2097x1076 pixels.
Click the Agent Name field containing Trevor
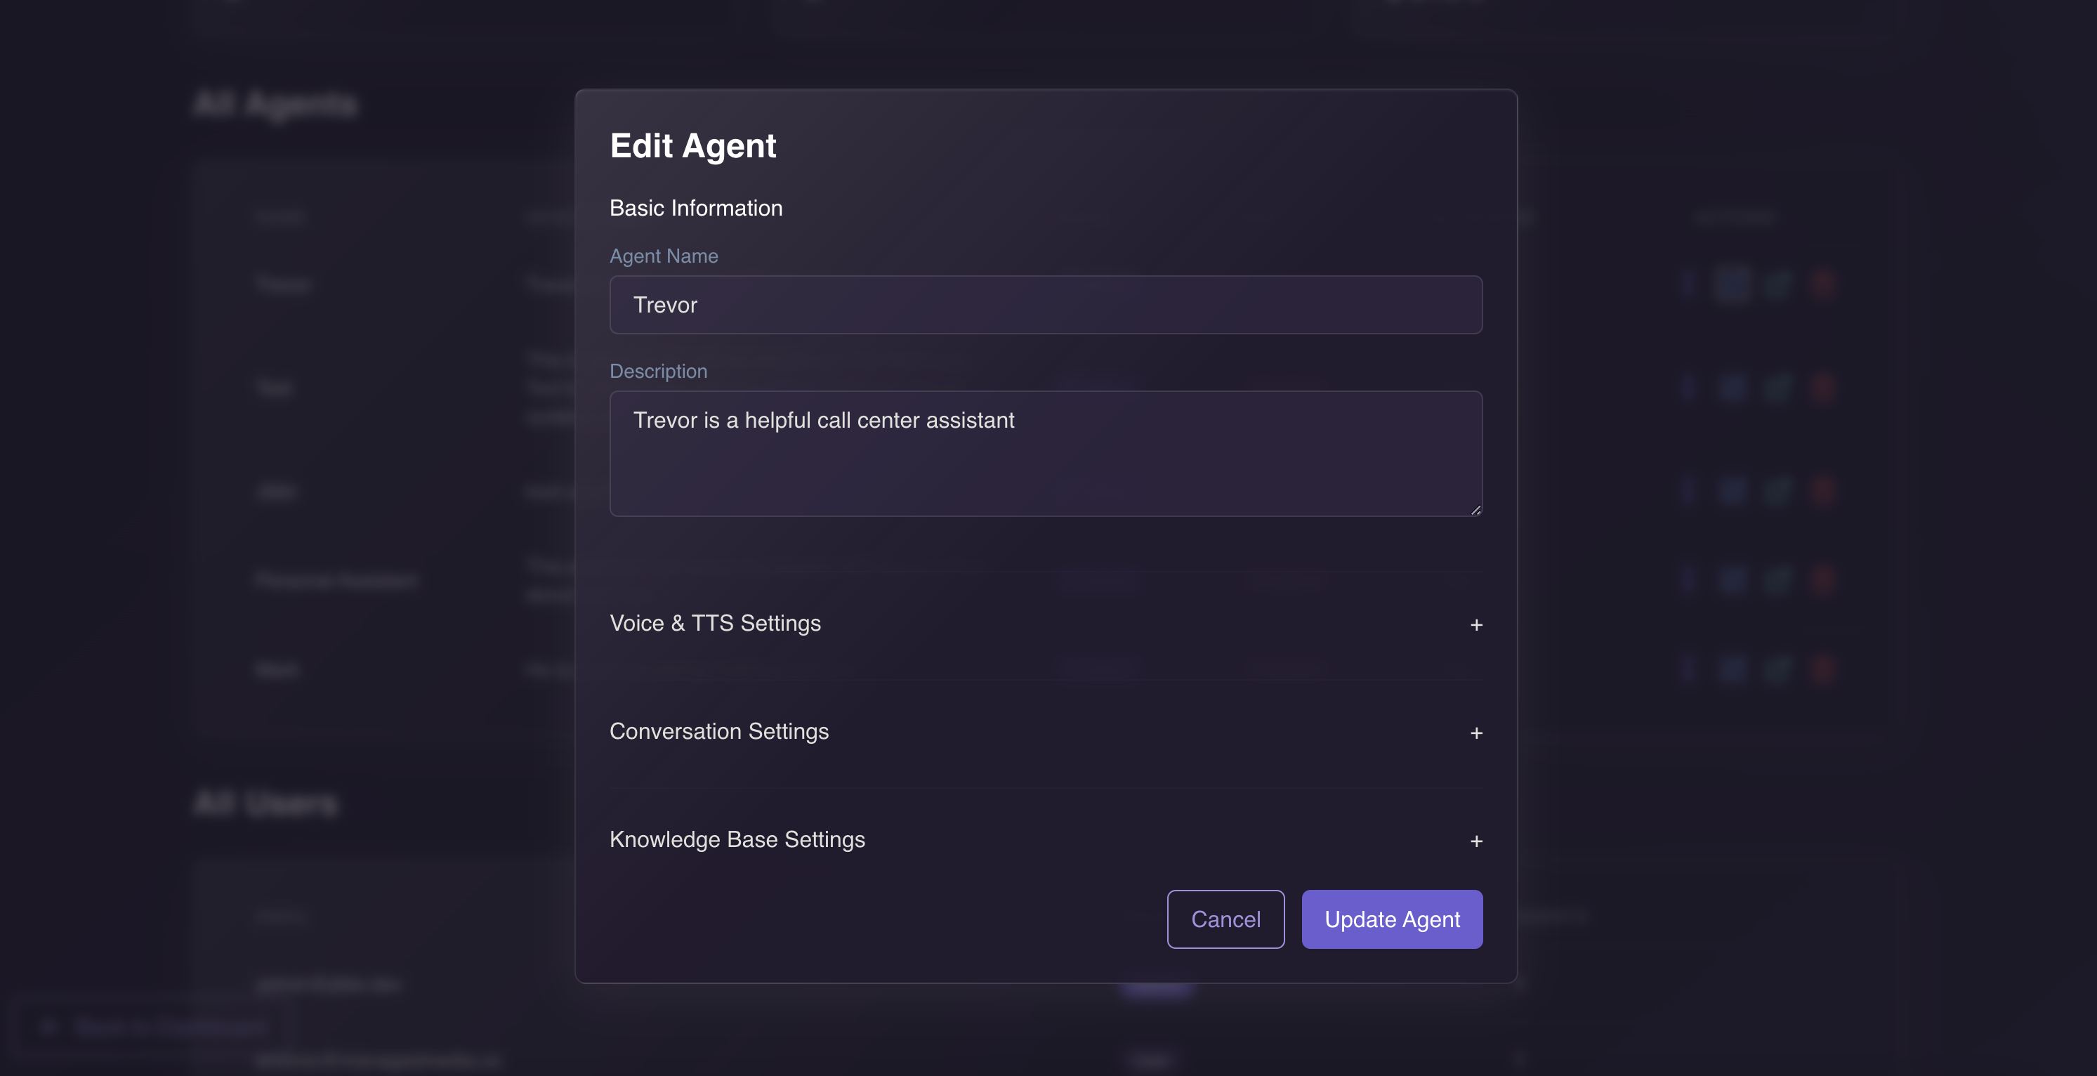(1045, 304)
